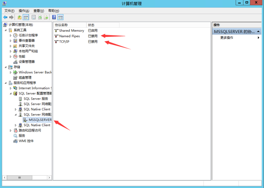Click the TCP/IP protocol icon
This screenshot has width=264, height=188.
56,42
